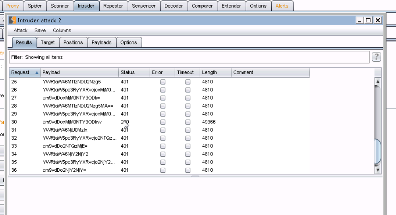Open the Repeater tab
Screen dimensions: 396x215
[x=113, y=6]
